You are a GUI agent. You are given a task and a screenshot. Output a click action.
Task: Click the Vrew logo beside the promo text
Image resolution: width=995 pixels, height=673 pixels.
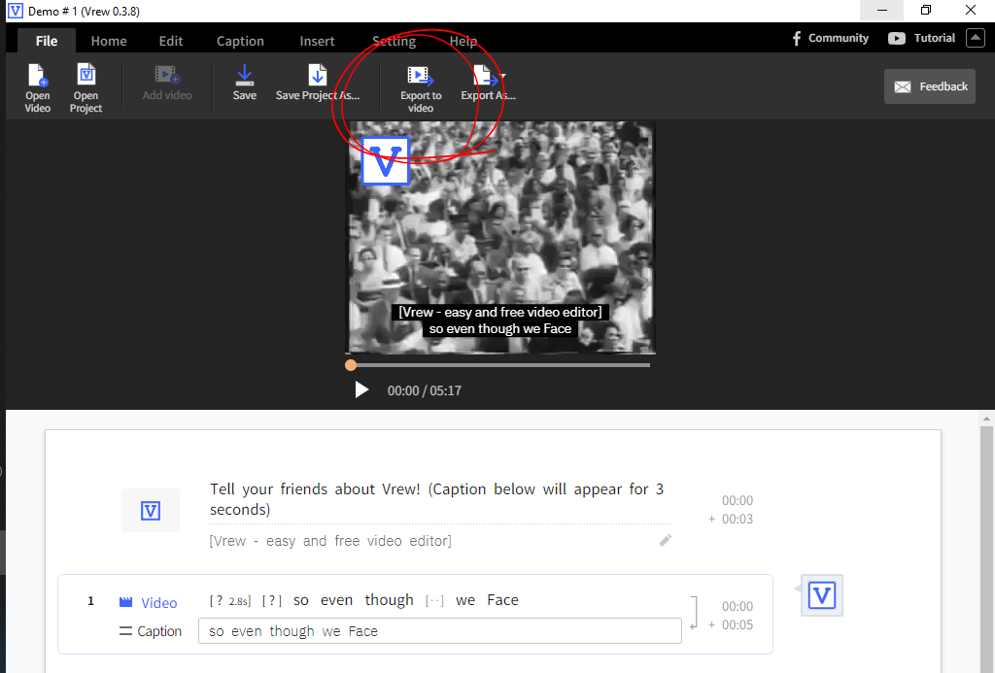click(151, 510)
